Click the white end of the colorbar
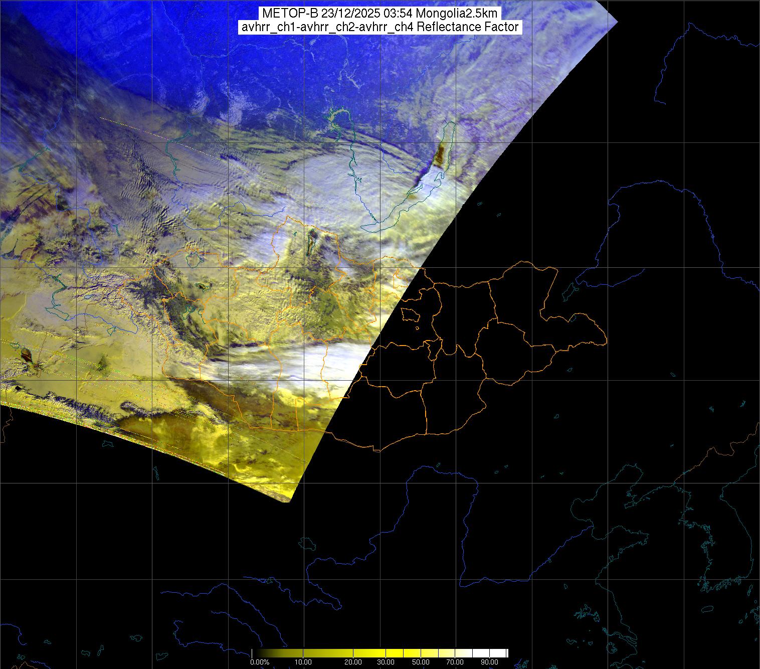 [501, 653]
